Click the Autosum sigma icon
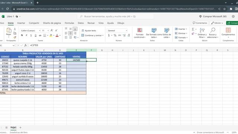Screen dimensions: 238x134 [193, 29]
